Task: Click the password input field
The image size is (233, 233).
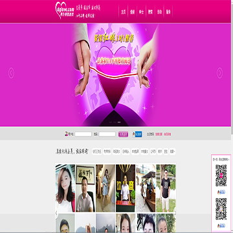Action: 107,134
